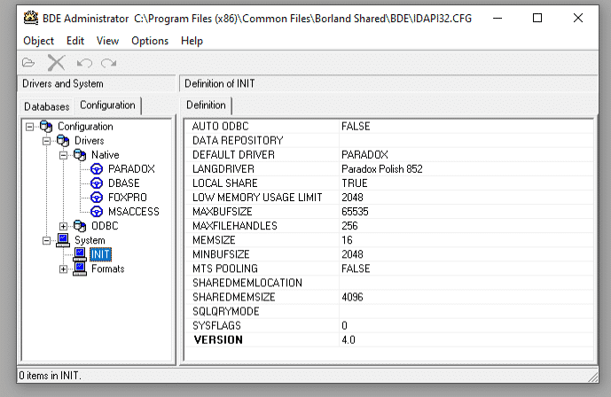611x397 pixels.
Task: Select the Configuration tab
Action: pyautogui.click(x=107, y=105)
